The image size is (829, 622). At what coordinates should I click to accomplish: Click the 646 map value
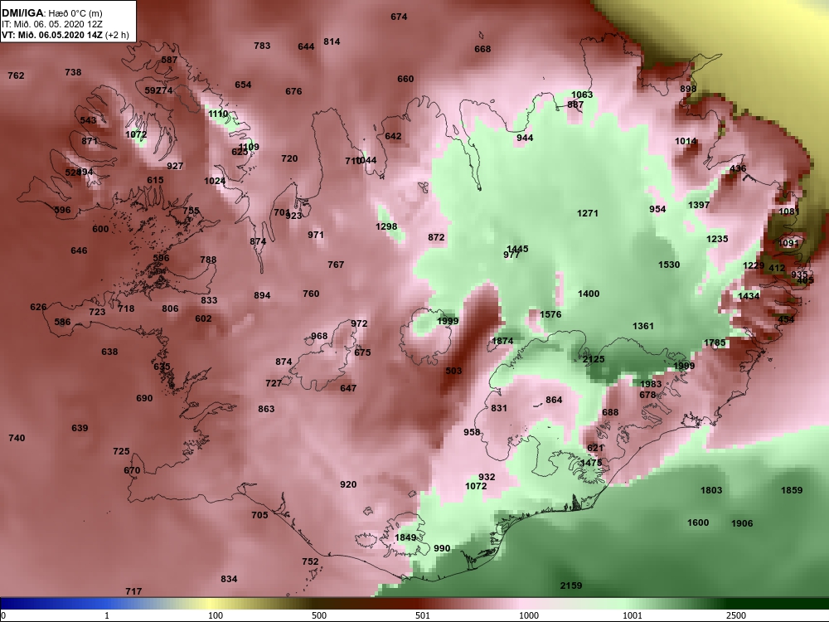[79, 250]
